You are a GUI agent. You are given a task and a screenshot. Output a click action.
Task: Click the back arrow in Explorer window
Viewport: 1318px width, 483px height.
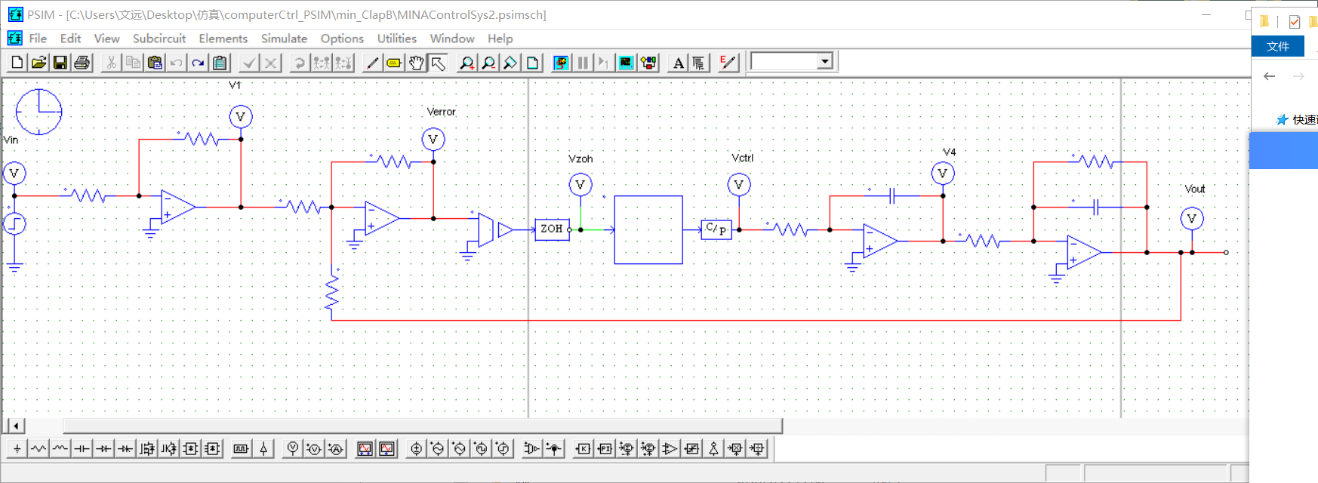[1270, 76]
